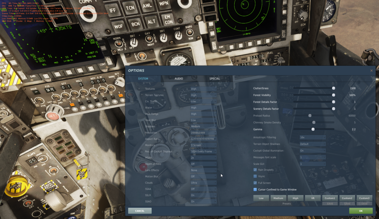Push the TCN cockpit button
The width and height of the screenshot is (379, 219).
point(130,8)
